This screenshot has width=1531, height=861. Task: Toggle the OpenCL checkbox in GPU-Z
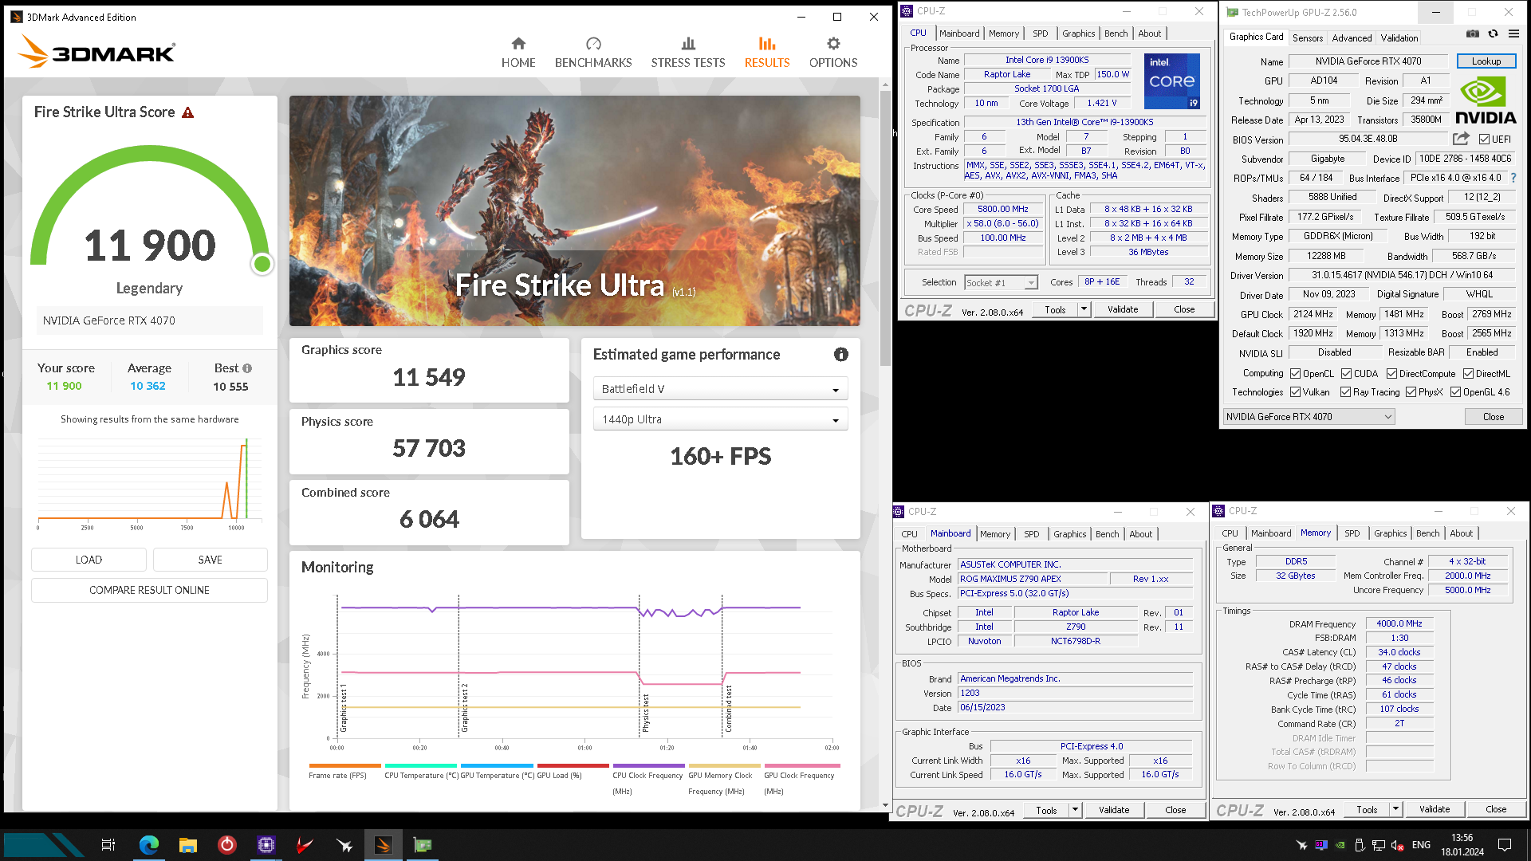tap(1296, 374)
